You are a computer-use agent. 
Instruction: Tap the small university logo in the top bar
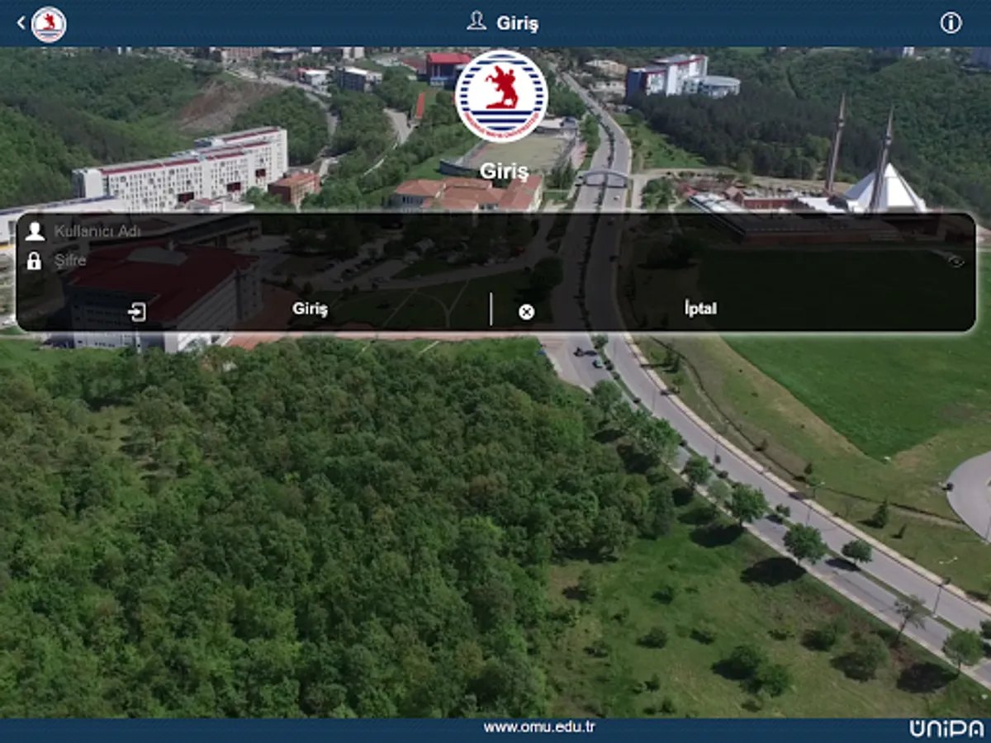pyautogui.click(x=49, y=24)
